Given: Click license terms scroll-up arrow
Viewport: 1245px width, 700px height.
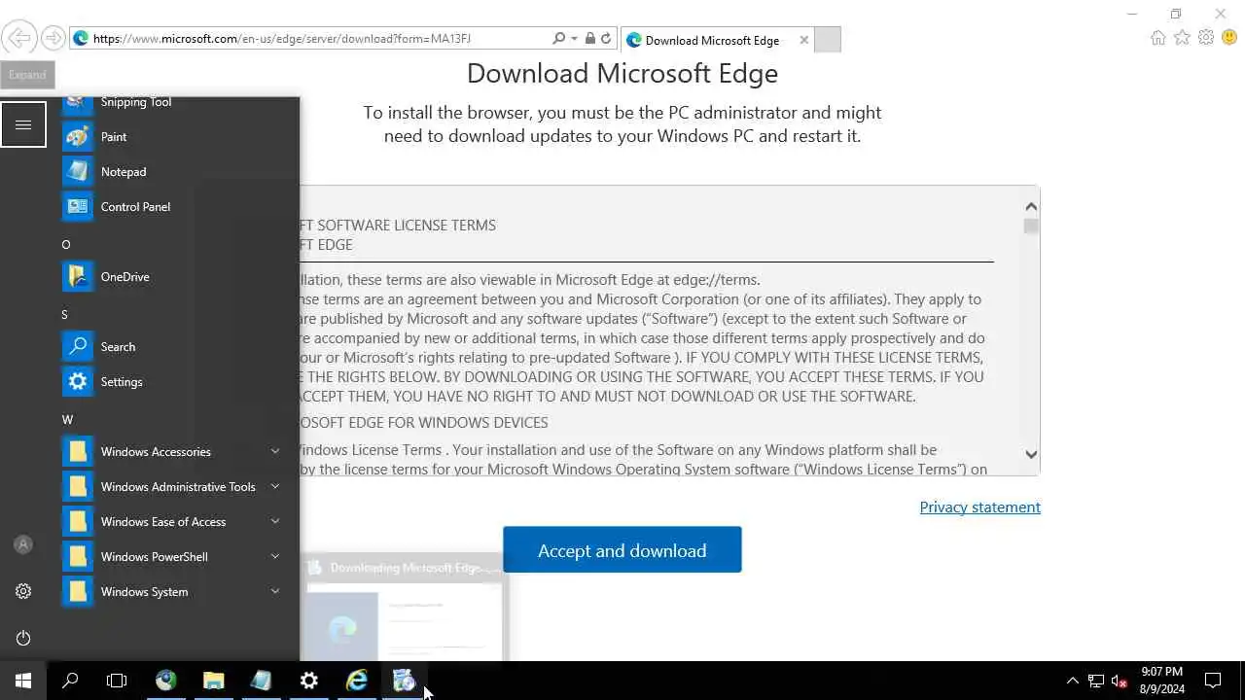Looking at the screenshot, I should [1031, 206].
